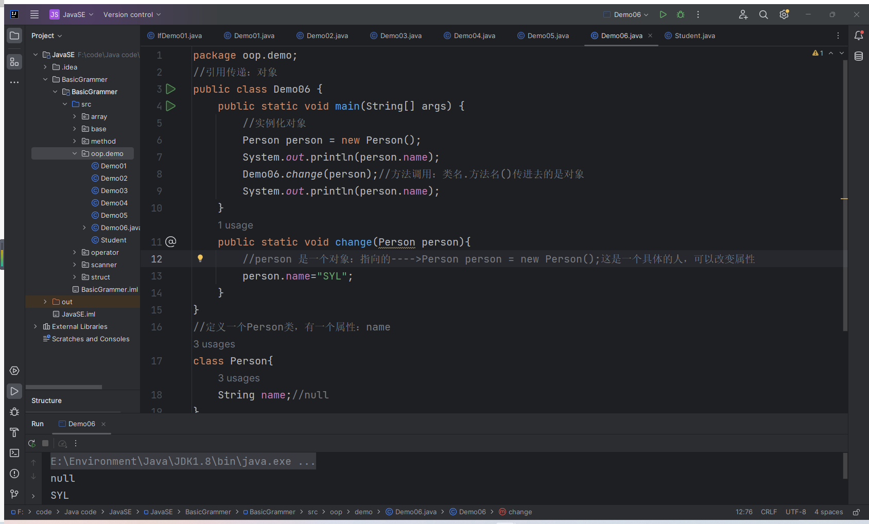Collapse the oop.demo package
Image resolution: width=869 pixels, height=524 pixels.
point(75,153)
